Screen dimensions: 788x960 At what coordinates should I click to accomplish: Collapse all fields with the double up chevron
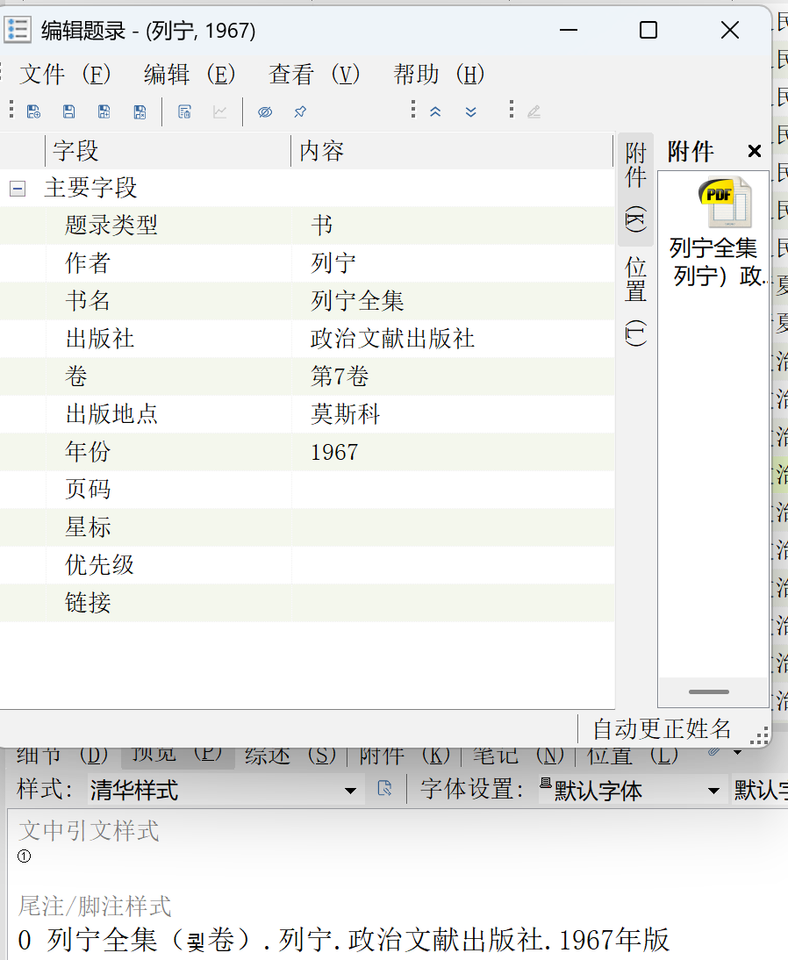pos(436,111)
